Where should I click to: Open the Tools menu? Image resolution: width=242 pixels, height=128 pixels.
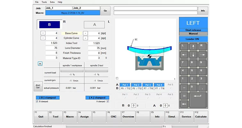point(44,2)
